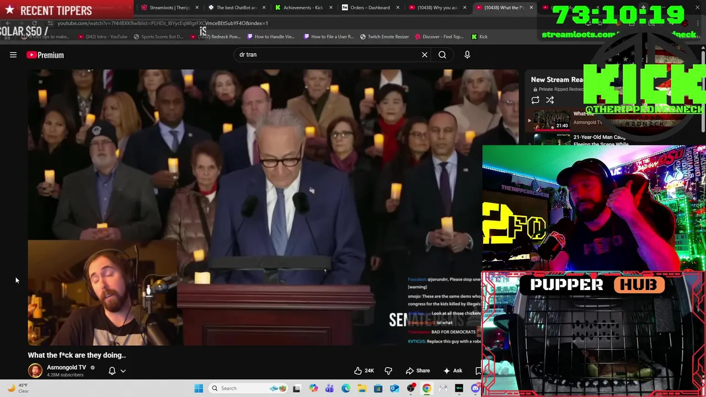Open Asmongold TV channel avatar
This screenshot has width=706, height=397.
click(35, 371)
